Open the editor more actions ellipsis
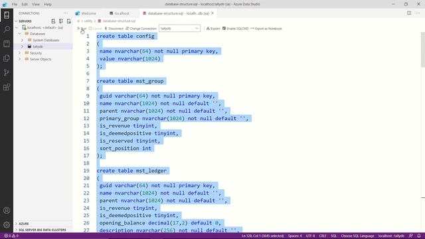The width and height of the screenshot is (425, 239). [x=418, y=13]
